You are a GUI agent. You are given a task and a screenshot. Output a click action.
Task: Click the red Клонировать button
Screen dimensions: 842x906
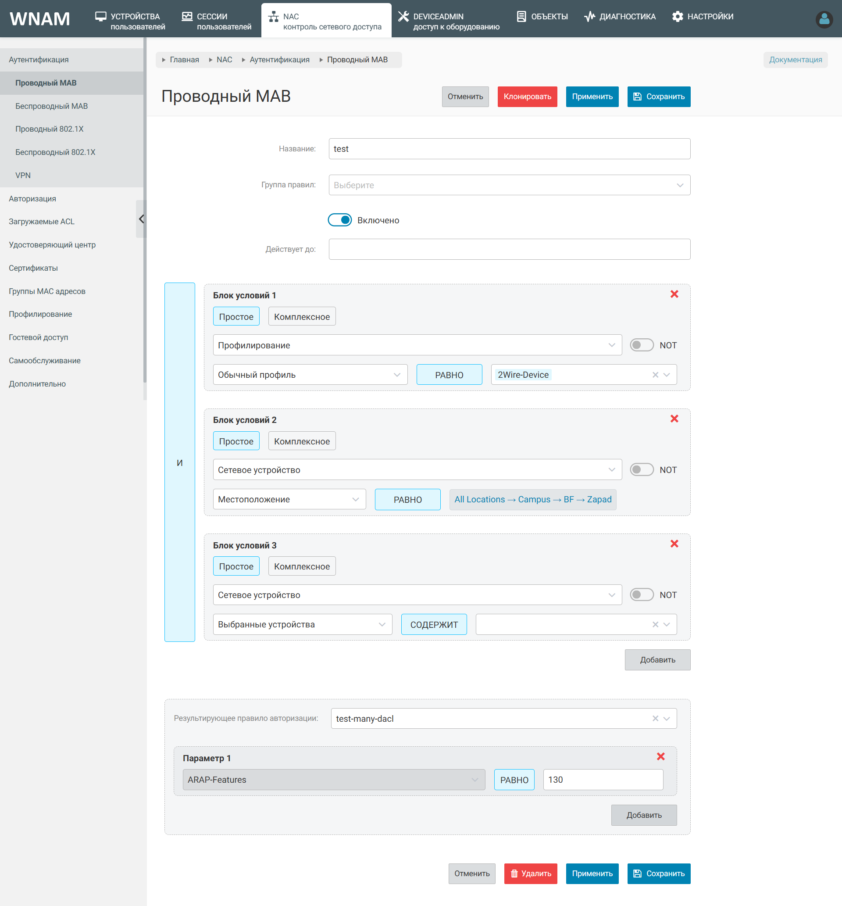(x=527, y=97)
